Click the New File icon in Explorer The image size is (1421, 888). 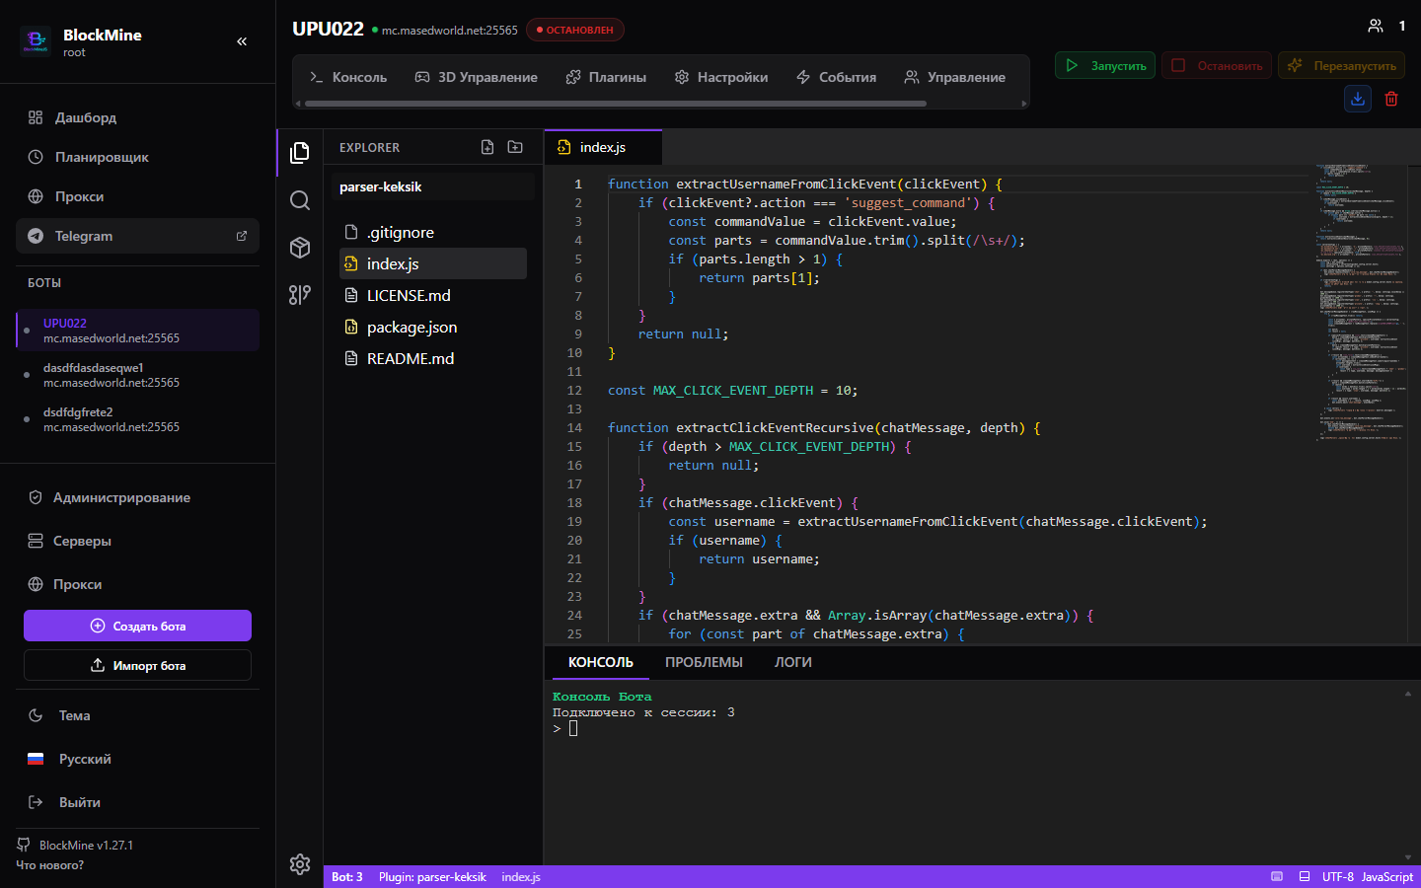coord(487,147)
